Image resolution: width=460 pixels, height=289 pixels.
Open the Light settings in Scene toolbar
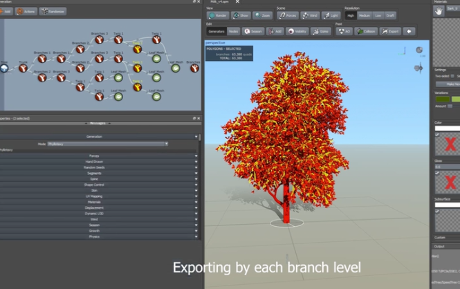coord(331,15)
